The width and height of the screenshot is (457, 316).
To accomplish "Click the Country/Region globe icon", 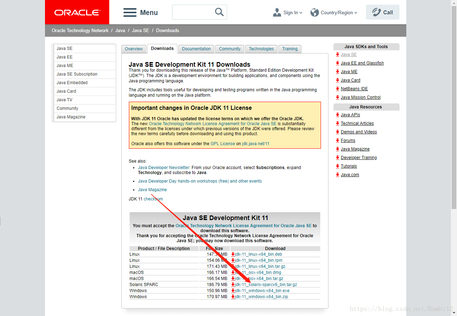I will [x=315, y=12].
